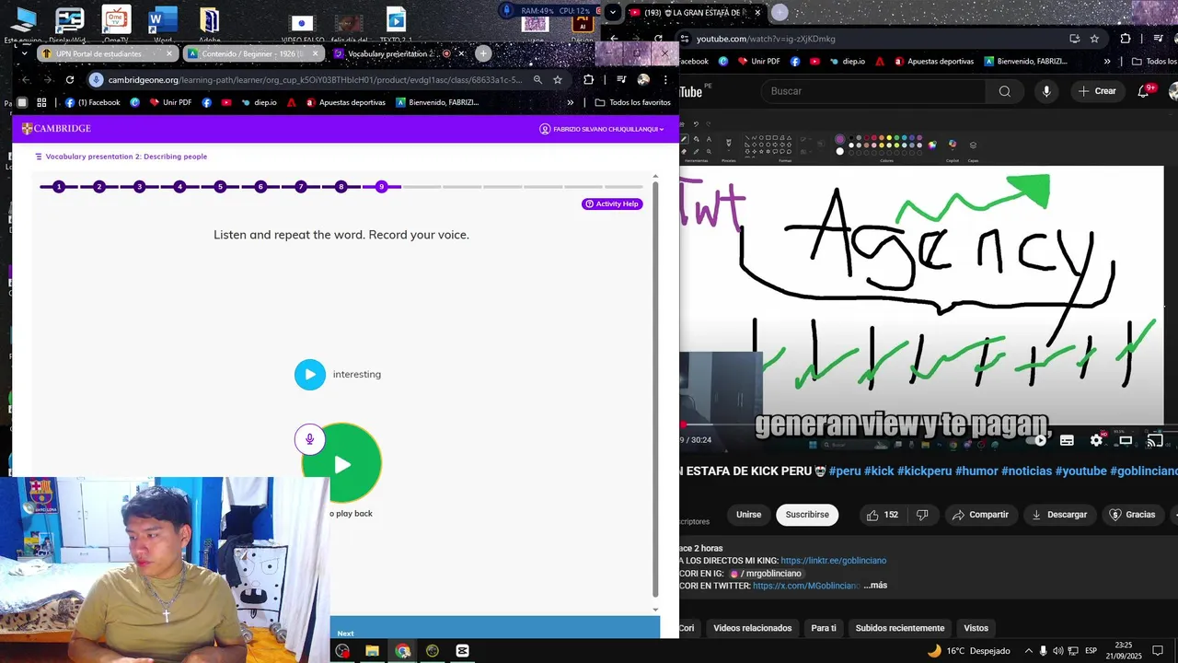
Task: Select the 'Videos relacionados' chip
Action: pyautogui.click(x=752, y=628)
